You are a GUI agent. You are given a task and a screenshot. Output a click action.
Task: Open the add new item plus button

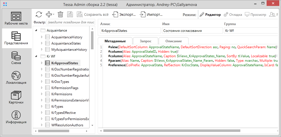(x=50, y=14)
